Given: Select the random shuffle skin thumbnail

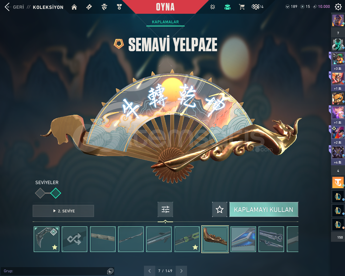Looking at the screenshot, I should click(x=74, y=239).
